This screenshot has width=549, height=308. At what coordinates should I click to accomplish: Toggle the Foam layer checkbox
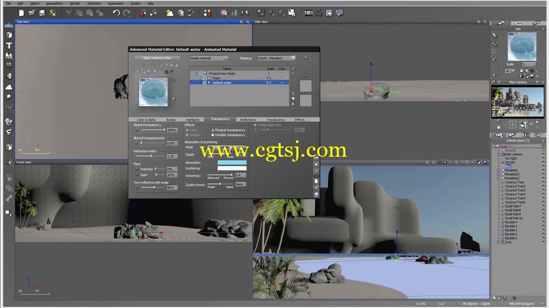tap(209, 78)
